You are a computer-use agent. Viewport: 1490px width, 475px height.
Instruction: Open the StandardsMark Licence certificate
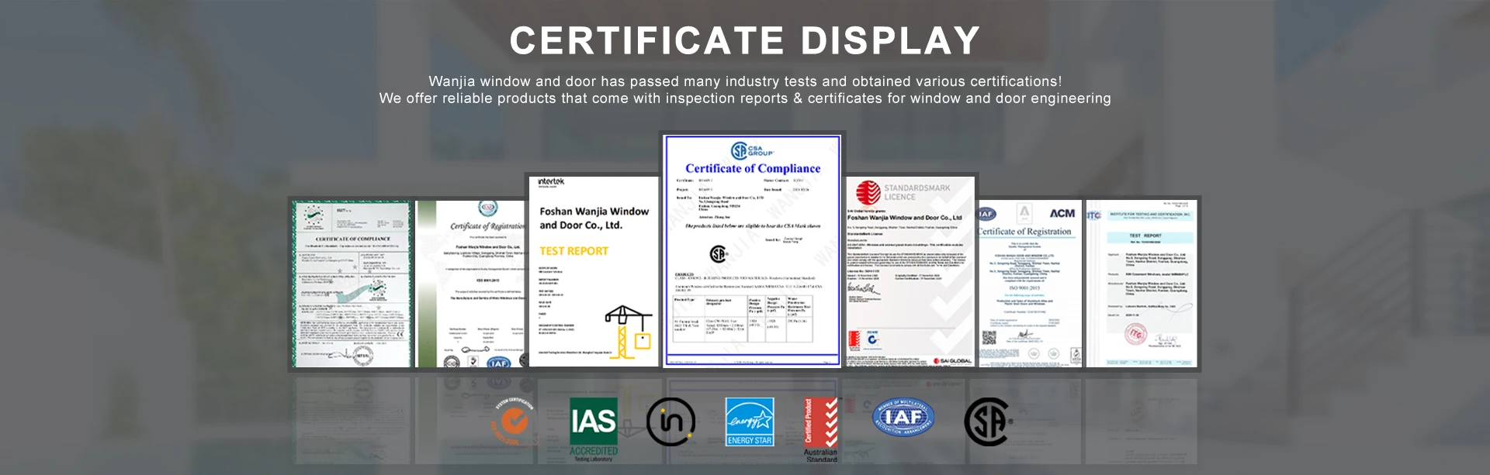pos(910,271)
